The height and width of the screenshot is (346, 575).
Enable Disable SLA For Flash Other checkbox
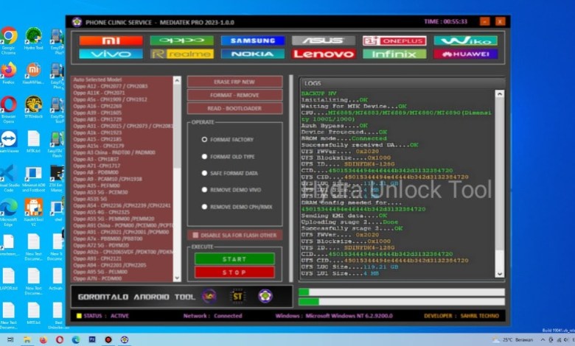[195, 236]
